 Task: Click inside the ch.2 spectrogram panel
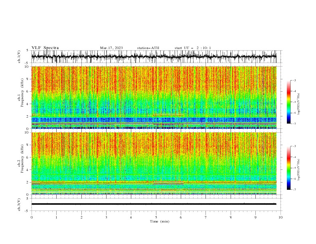154,163
